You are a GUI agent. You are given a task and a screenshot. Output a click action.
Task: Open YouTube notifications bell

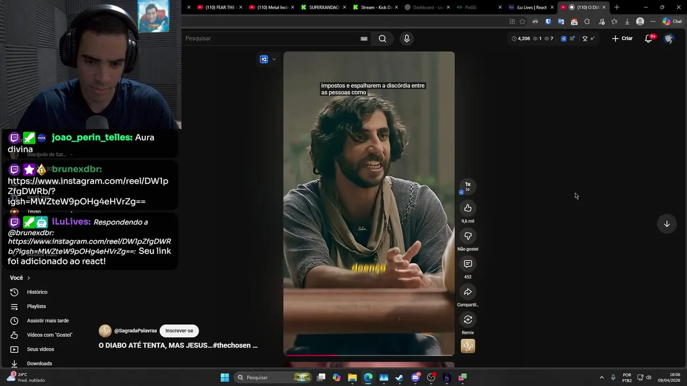[648, 39]
